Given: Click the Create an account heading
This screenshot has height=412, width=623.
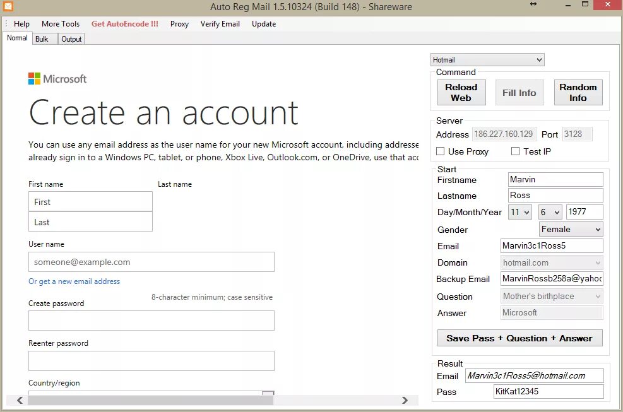Looking at the screenshot, I should 163,113.
